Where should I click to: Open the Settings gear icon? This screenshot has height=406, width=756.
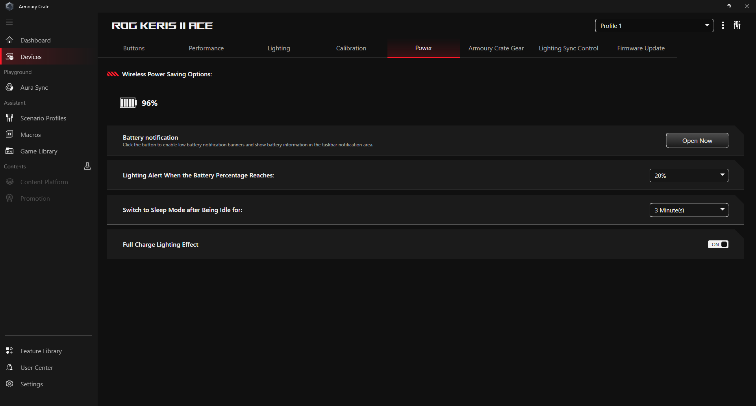pos(9,384)
